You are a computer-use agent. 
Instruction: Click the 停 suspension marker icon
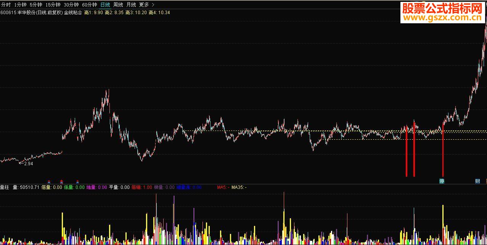(x=442, y=181)
